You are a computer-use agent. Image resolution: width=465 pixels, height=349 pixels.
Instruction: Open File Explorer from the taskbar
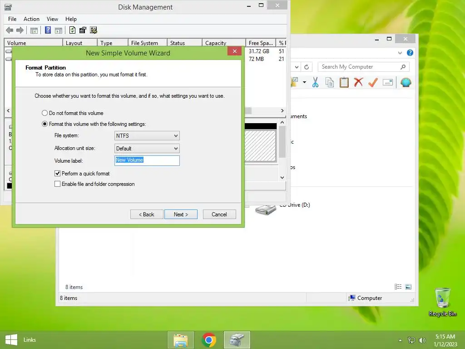(x=181, y=340)
